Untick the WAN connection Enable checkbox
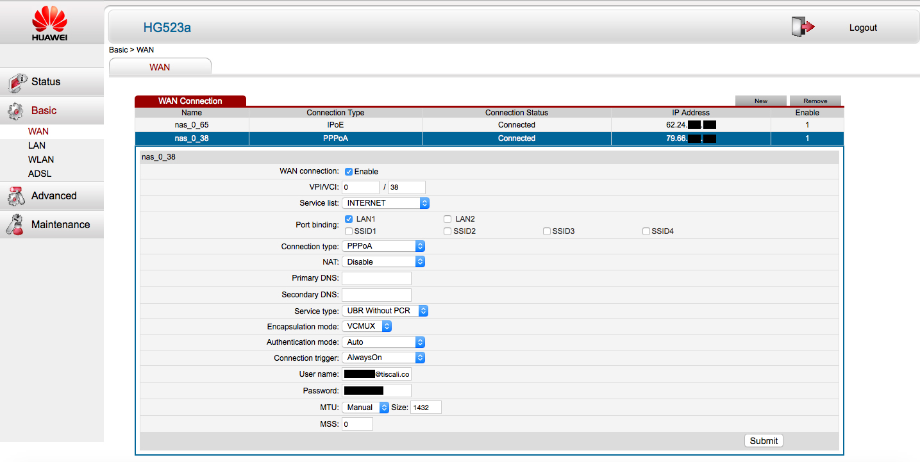The image size is (920, 462). [x=349, y=172]
